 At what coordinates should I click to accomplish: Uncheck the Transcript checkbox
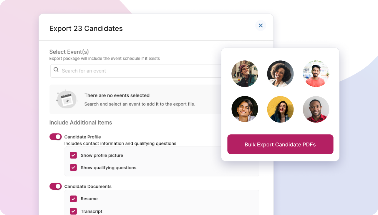tap(73, 211)
